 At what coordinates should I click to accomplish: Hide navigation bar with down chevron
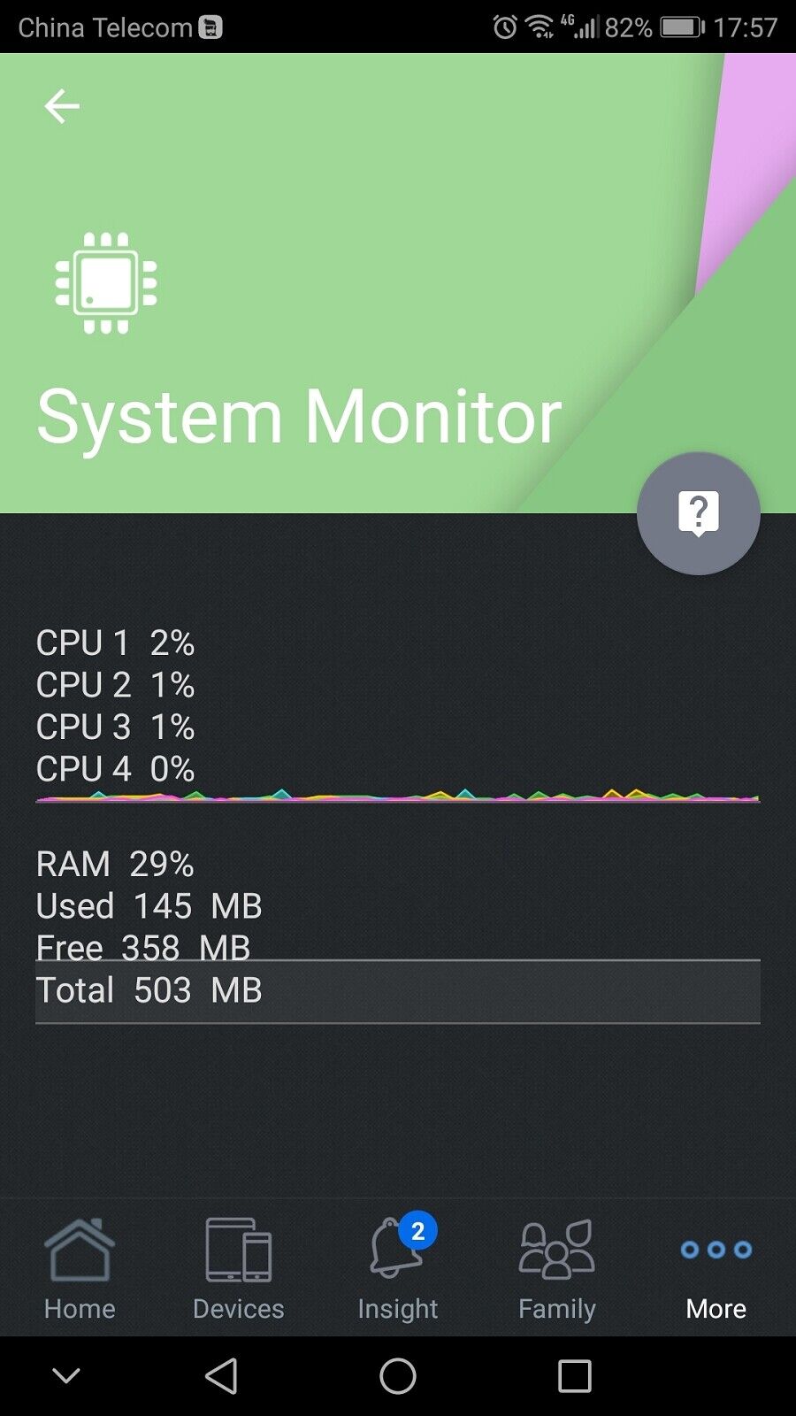tap(66, 1375)
